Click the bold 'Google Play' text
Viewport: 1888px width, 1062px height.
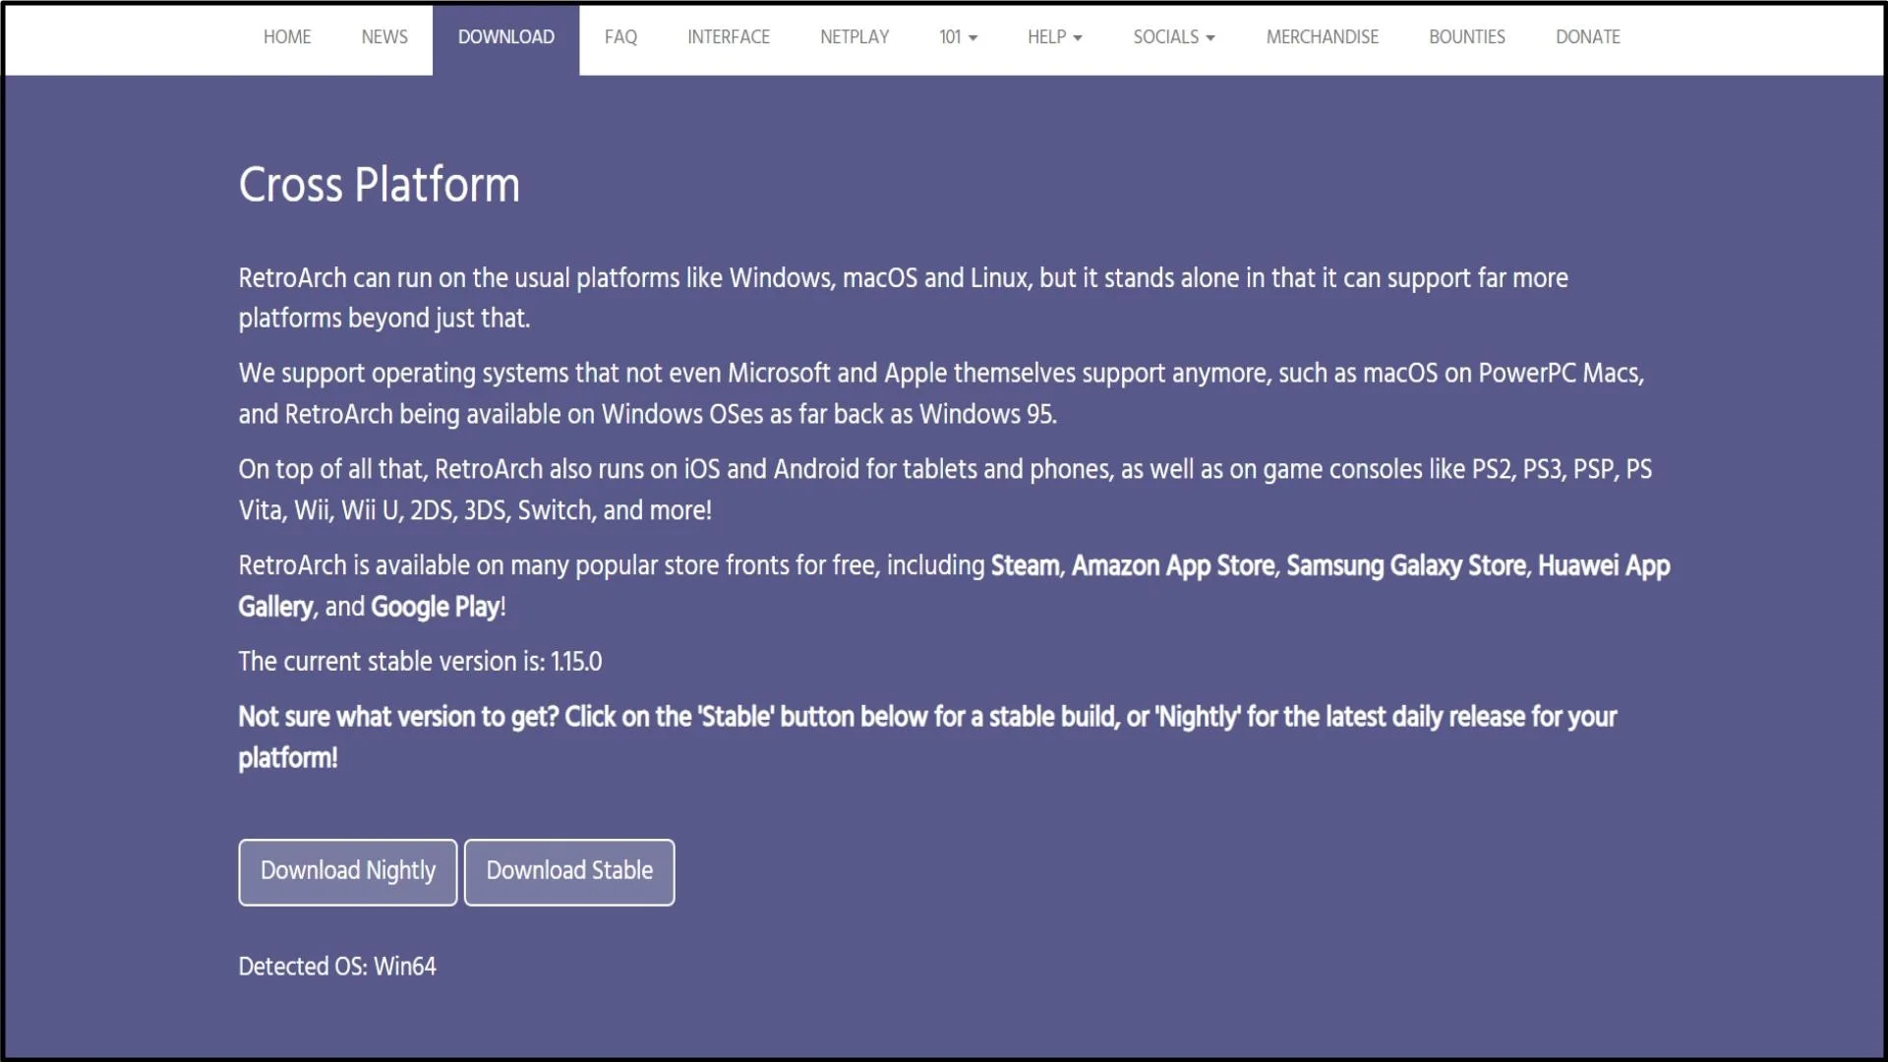coord(436,608)
